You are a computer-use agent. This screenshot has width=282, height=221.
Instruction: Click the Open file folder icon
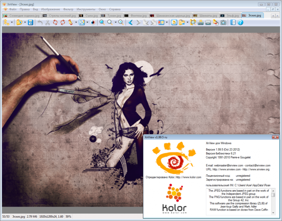click(x=19, y=23)
